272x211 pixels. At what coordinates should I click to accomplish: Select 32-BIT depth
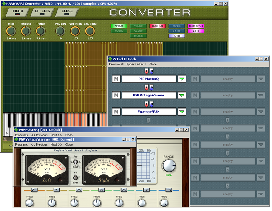177,36
